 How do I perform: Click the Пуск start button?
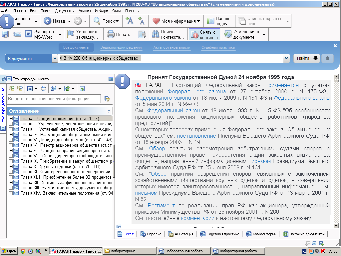9,251
